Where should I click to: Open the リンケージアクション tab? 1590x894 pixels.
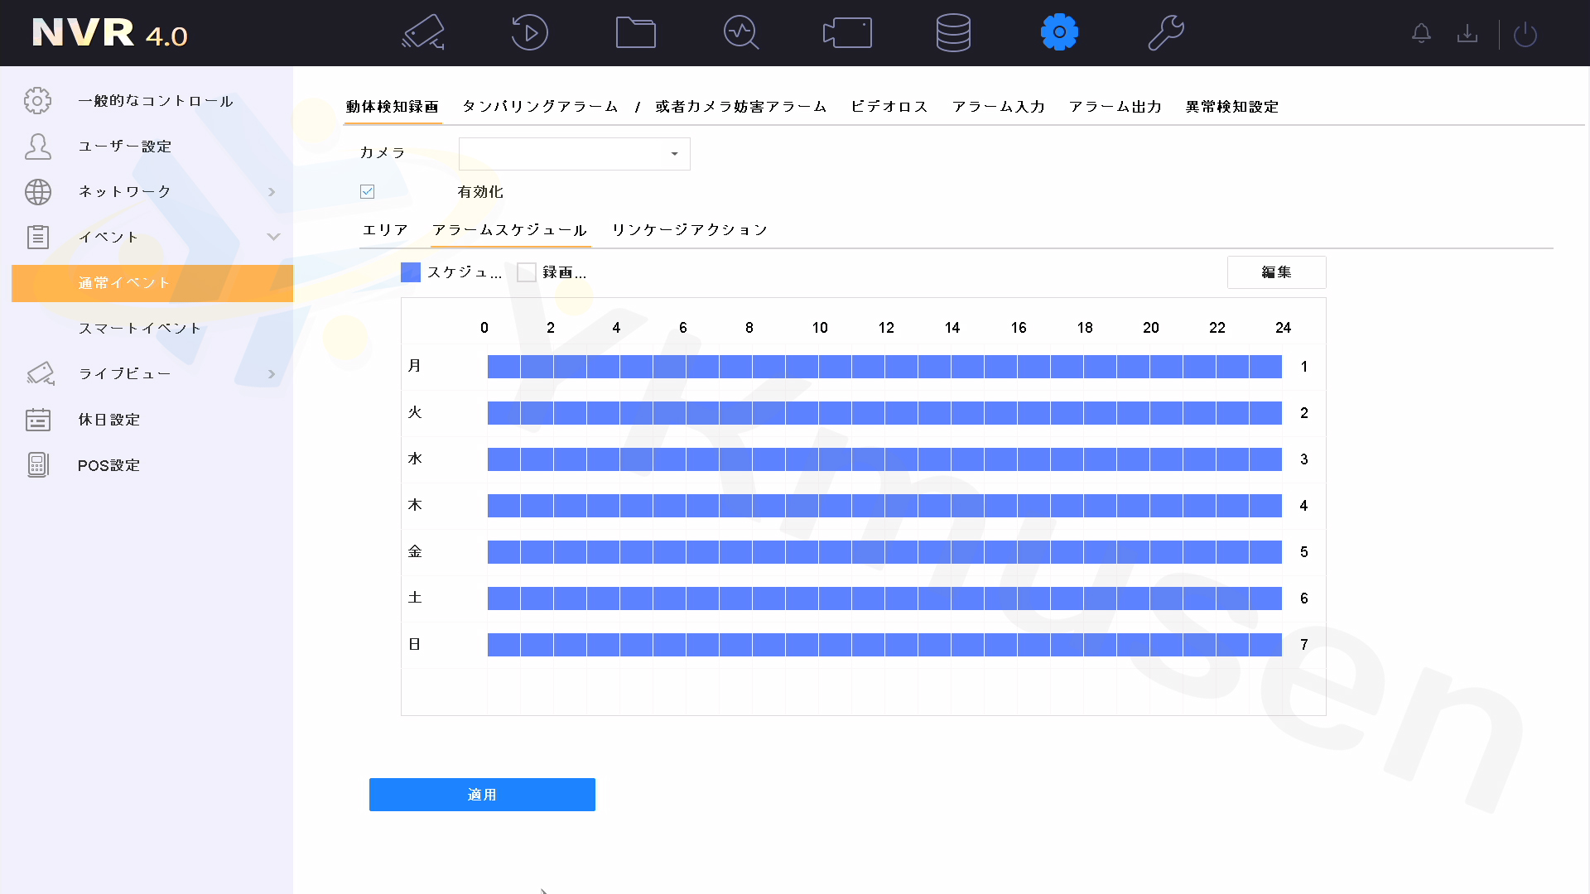(x=688, y=229)
